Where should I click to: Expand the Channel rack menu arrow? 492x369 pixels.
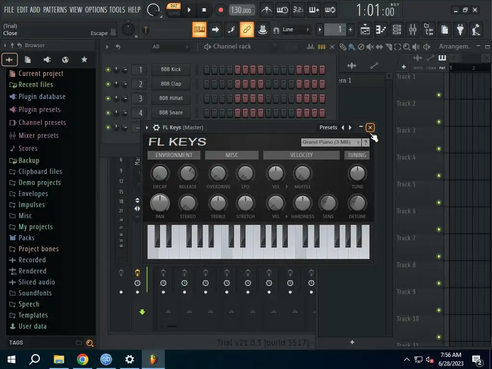point(107,47)
